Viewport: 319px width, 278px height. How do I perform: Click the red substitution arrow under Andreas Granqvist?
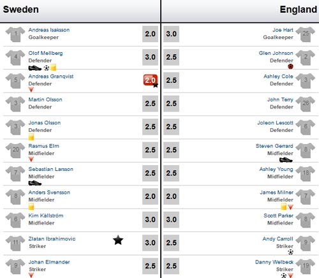point(31,90)
